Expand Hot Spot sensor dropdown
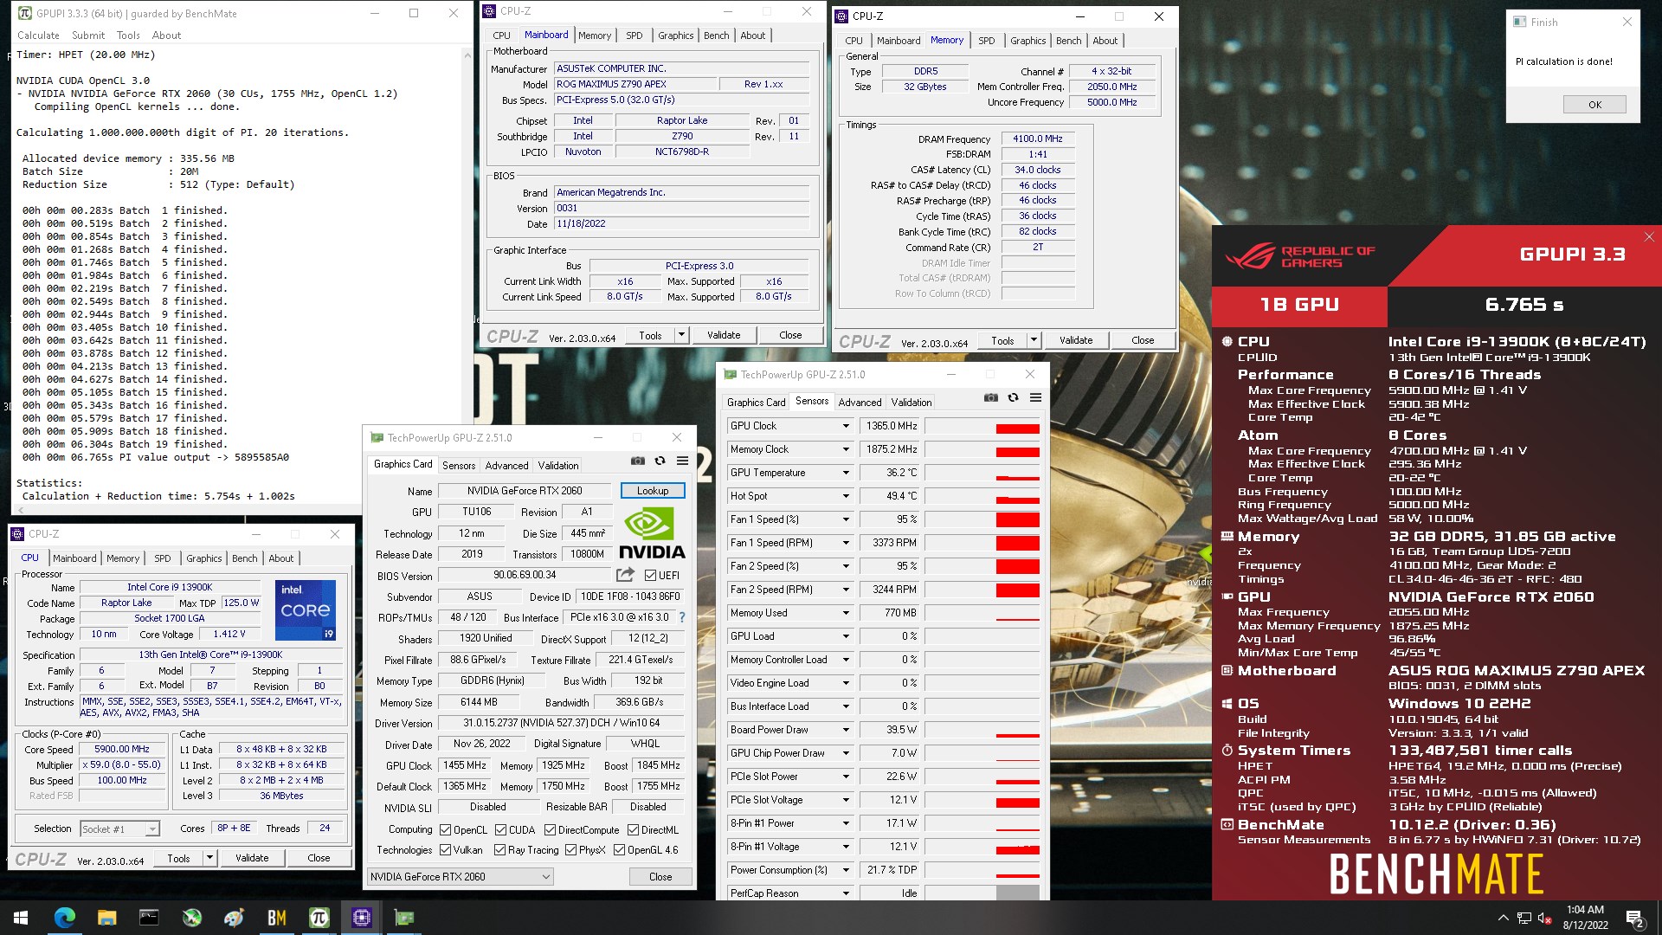Image resolution: width=1662 pixels, height=935 pixels. 846,496
